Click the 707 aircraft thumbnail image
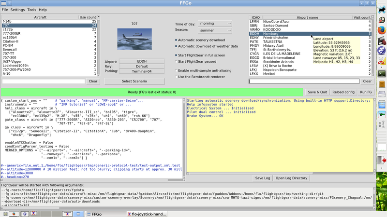The image size is (387, 217). (x=134, y=39)
